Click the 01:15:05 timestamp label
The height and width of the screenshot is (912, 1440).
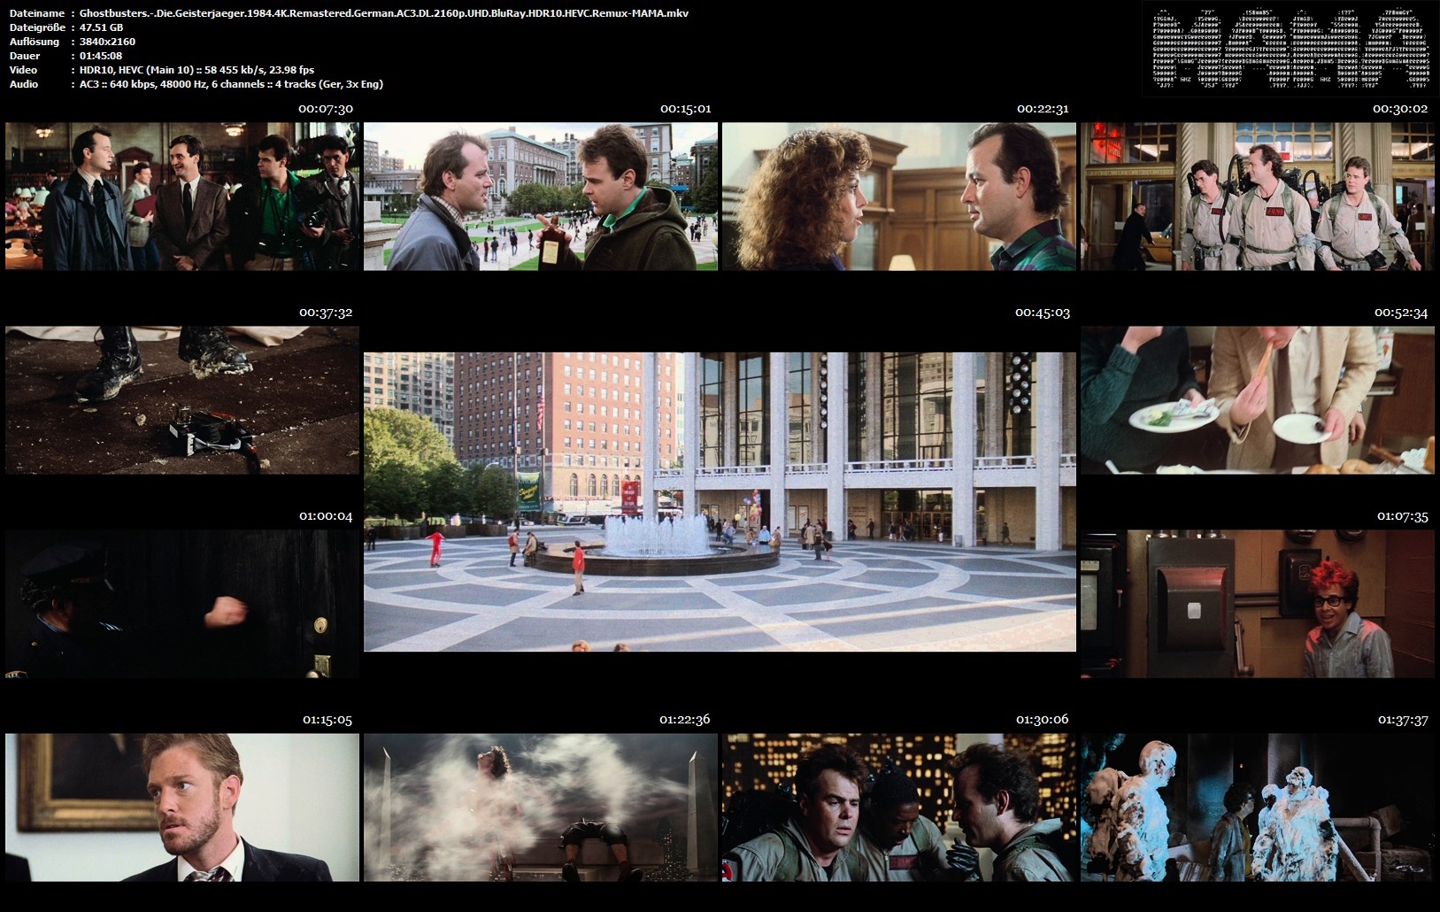pos(327,720)
